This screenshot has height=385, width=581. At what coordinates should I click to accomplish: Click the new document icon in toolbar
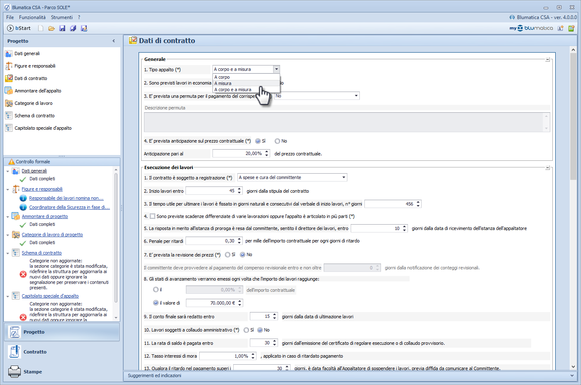pos(41,28)
